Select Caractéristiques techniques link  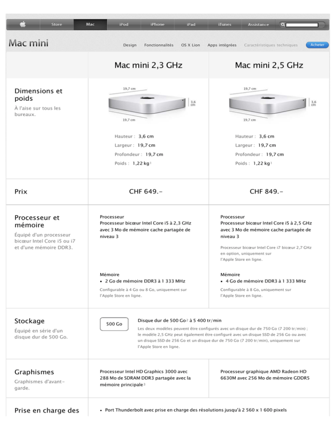(x=271, y=45)
